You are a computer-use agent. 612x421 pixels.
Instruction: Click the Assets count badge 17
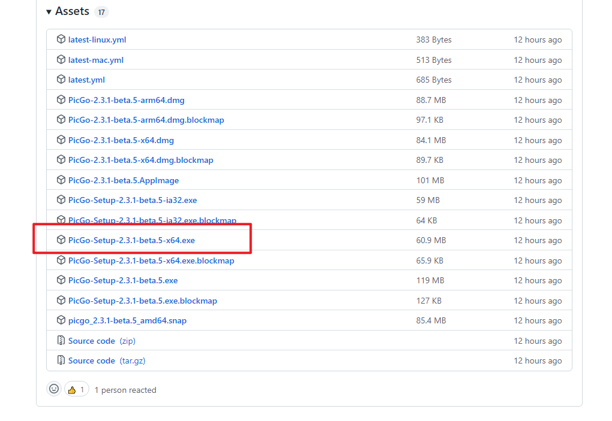101,12
